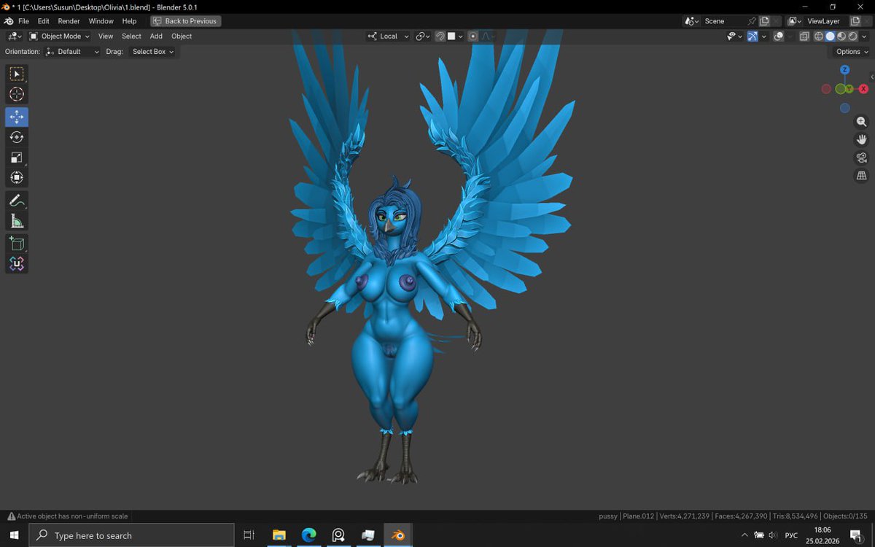Viewport: 875px width, 547px height.
Task: Click the red X axis on navigation gizmo
Action: (x=863, y=88)
